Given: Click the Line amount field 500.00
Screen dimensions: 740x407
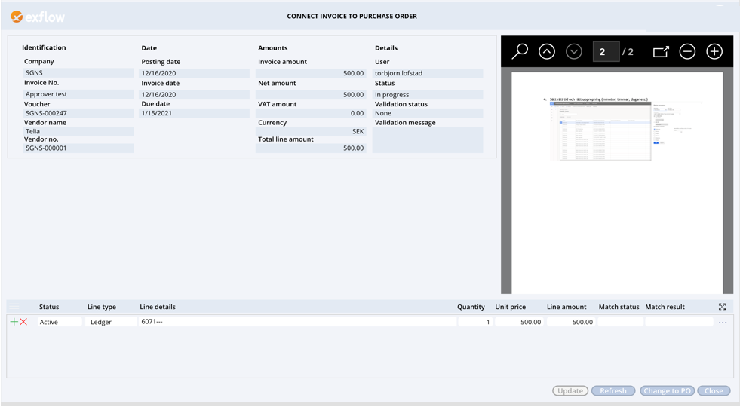Looking at the screenshot, I should pos(571,322).
